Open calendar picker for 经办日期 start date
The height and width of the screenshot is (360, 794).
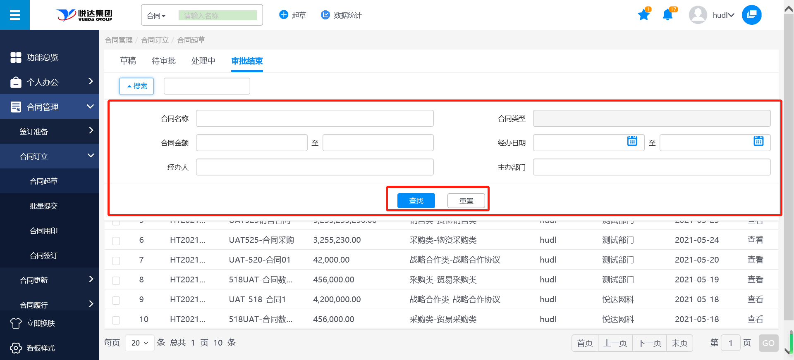click(632, 141)
